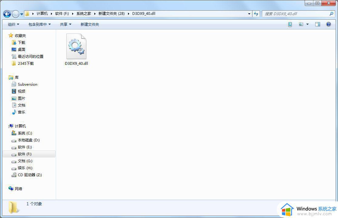Screen dimensions: 338x218
Task: Open the address bar previous locations dropdown
Action: pyautogui.click(x=249, y=14)
